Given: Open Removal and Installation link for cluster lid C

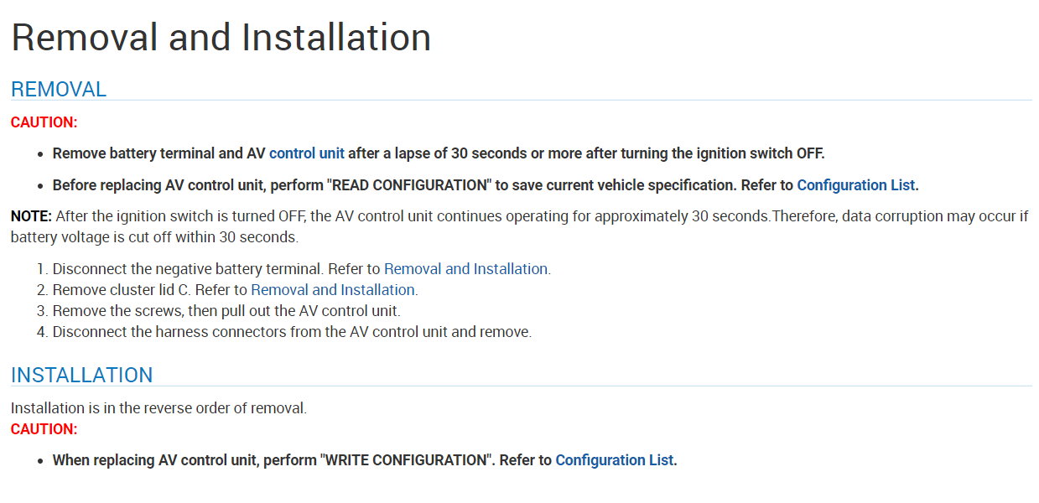Looking at the screenshot, I should point(333,290).
